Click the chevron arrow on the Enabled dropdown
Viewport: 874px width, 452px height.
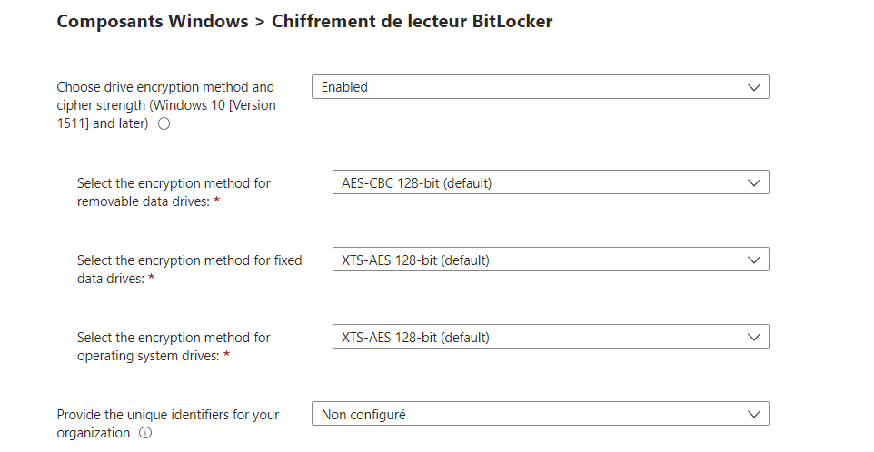753,87
